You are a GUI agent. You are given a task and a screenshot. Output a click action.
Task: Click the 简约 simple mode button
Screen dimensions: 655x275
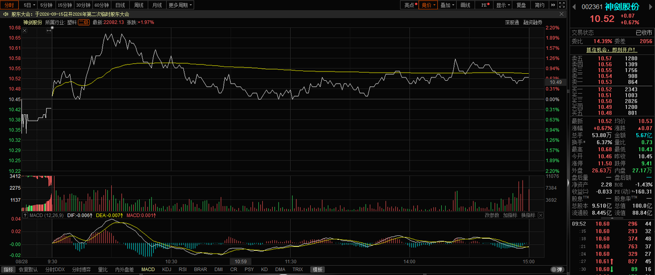[x=539, y=5]
